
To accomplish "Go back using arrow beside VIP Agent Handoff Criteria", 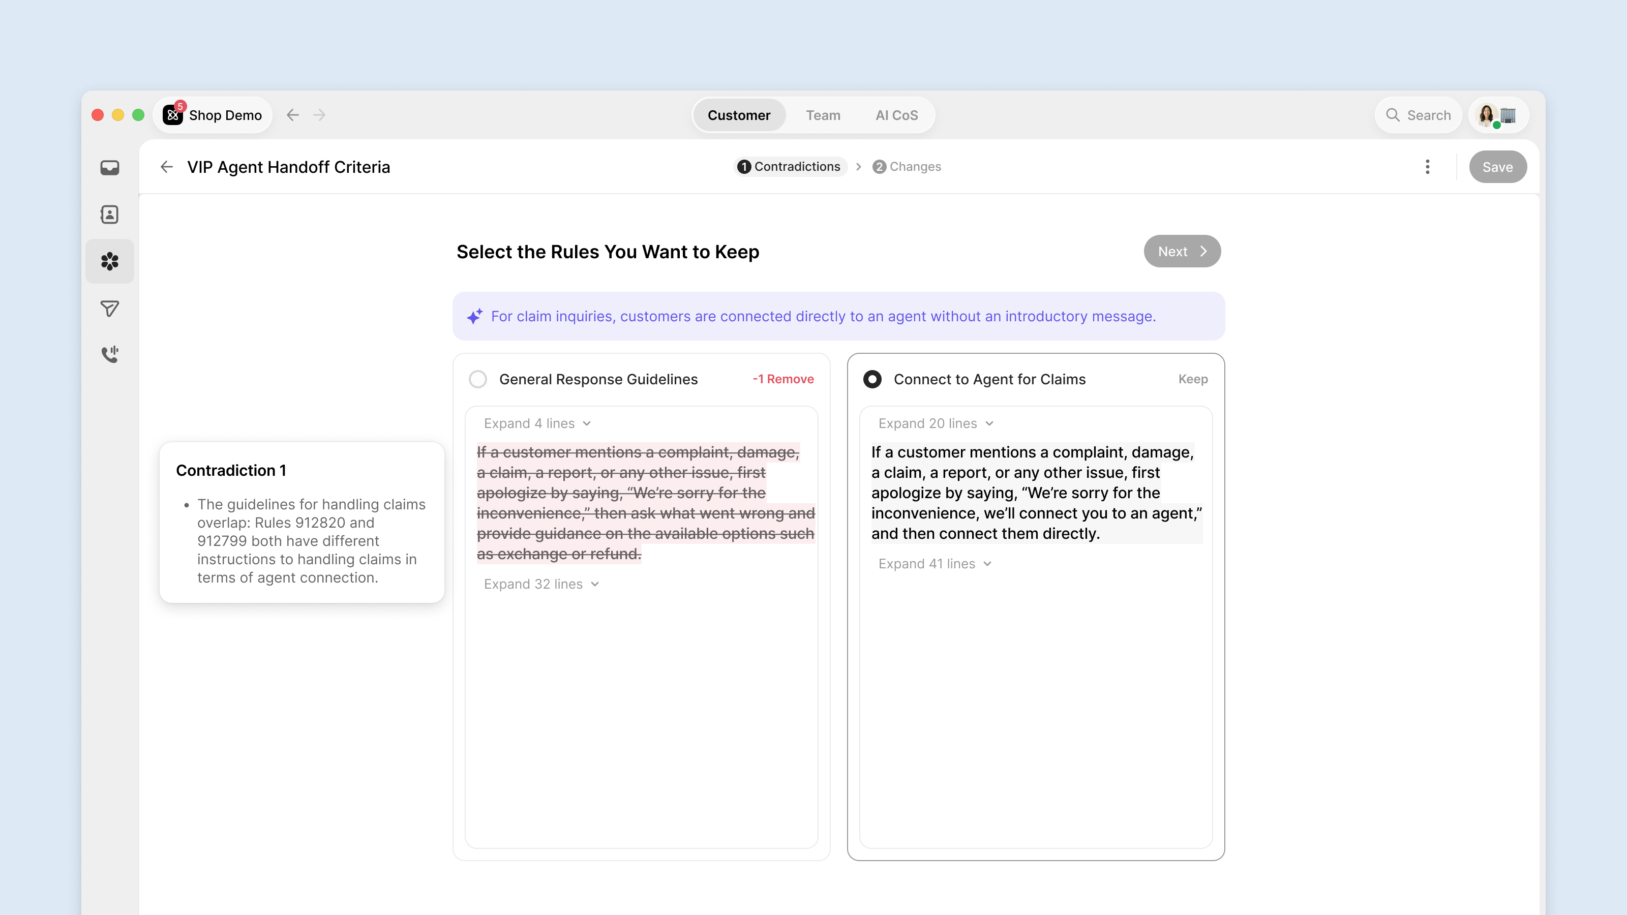I will click(x=167, y=167).
